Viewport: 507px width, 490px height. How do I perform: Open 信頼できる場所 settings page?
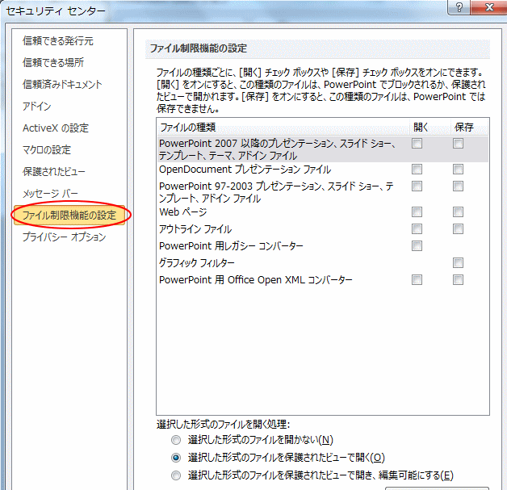tap(53, 63)
